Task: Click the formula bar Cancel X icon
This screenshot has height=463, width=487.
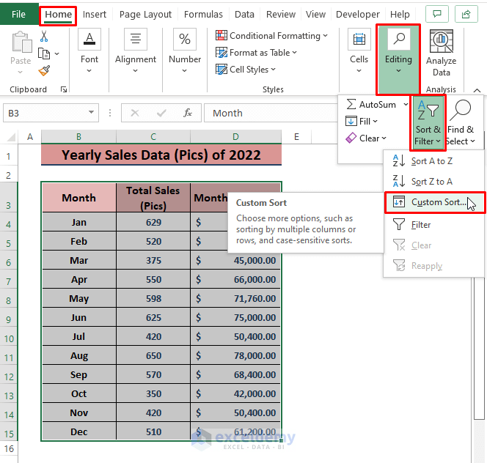Action: coord(135,113)
